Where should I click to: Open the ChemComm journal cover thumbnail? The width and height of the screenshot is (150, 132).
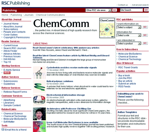pyautogui.click(x=107, y=28)
